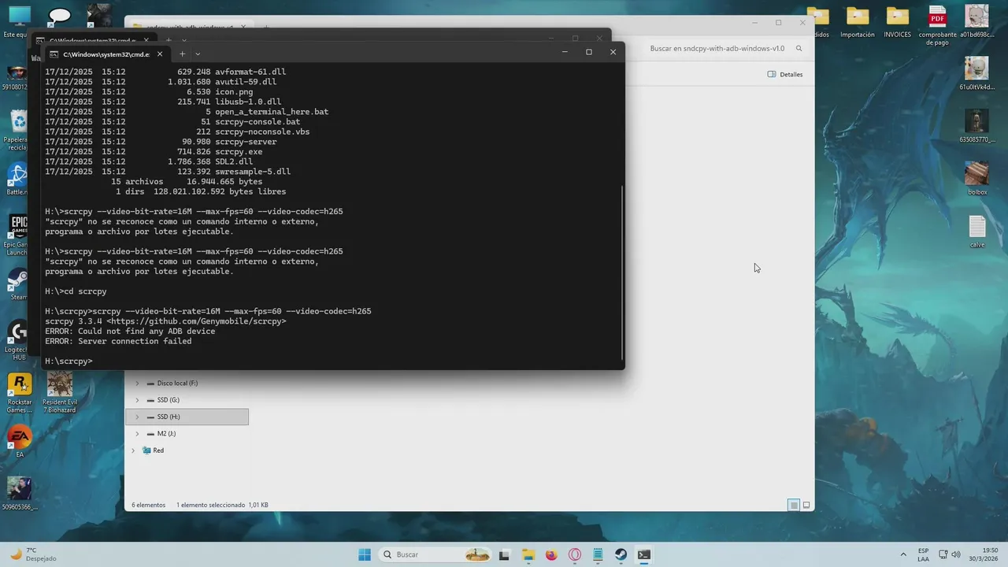
Task: Open bolbox desktop file
Action: click(x=976, y=179)
